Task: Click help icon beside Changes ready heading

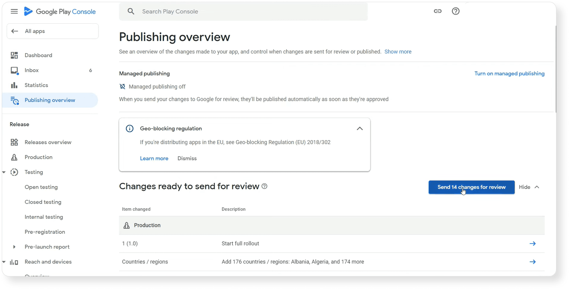Action: 264,186
